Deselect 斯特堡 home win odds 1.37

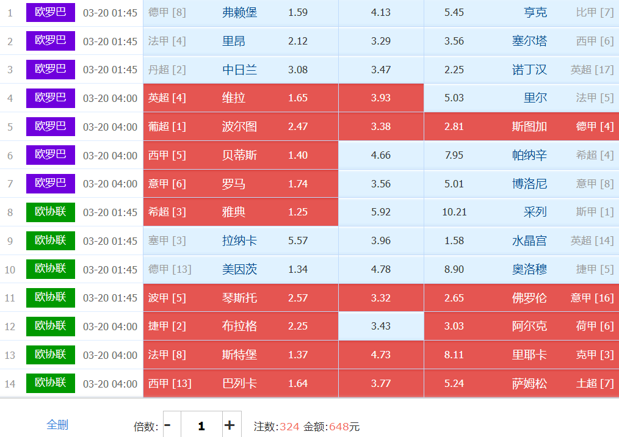pyautogui.click(x=241, y=355)
